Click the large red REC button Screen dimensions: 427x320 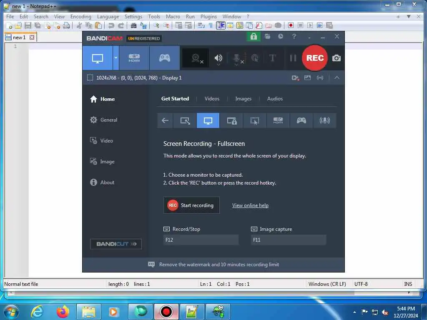(315, 58)
